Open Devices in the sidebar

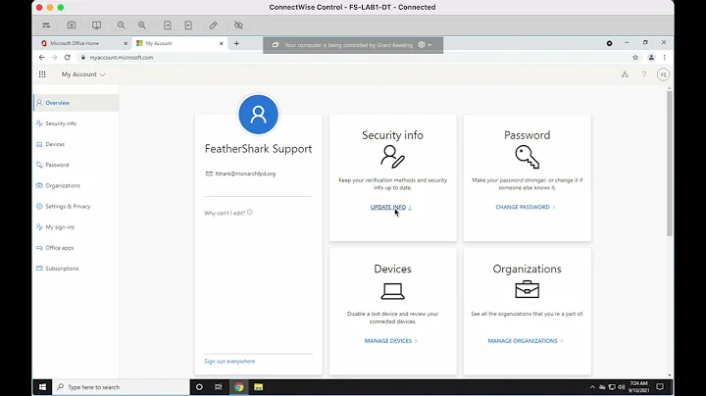pos(76,144)
